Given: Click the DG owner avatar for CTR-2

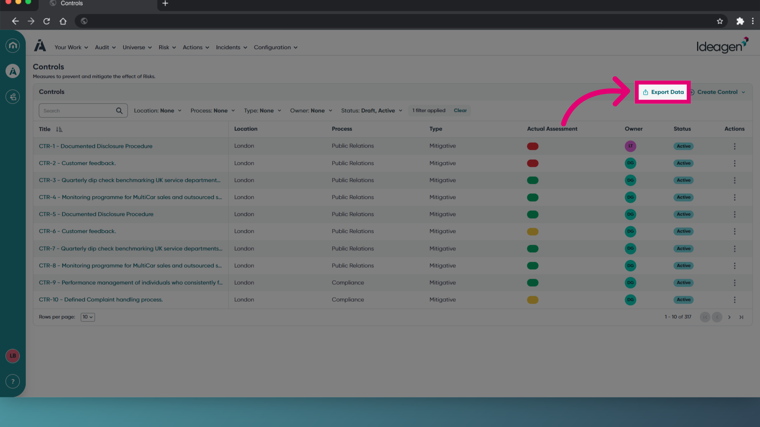Looking at the screenshot, I should [631, 163].
